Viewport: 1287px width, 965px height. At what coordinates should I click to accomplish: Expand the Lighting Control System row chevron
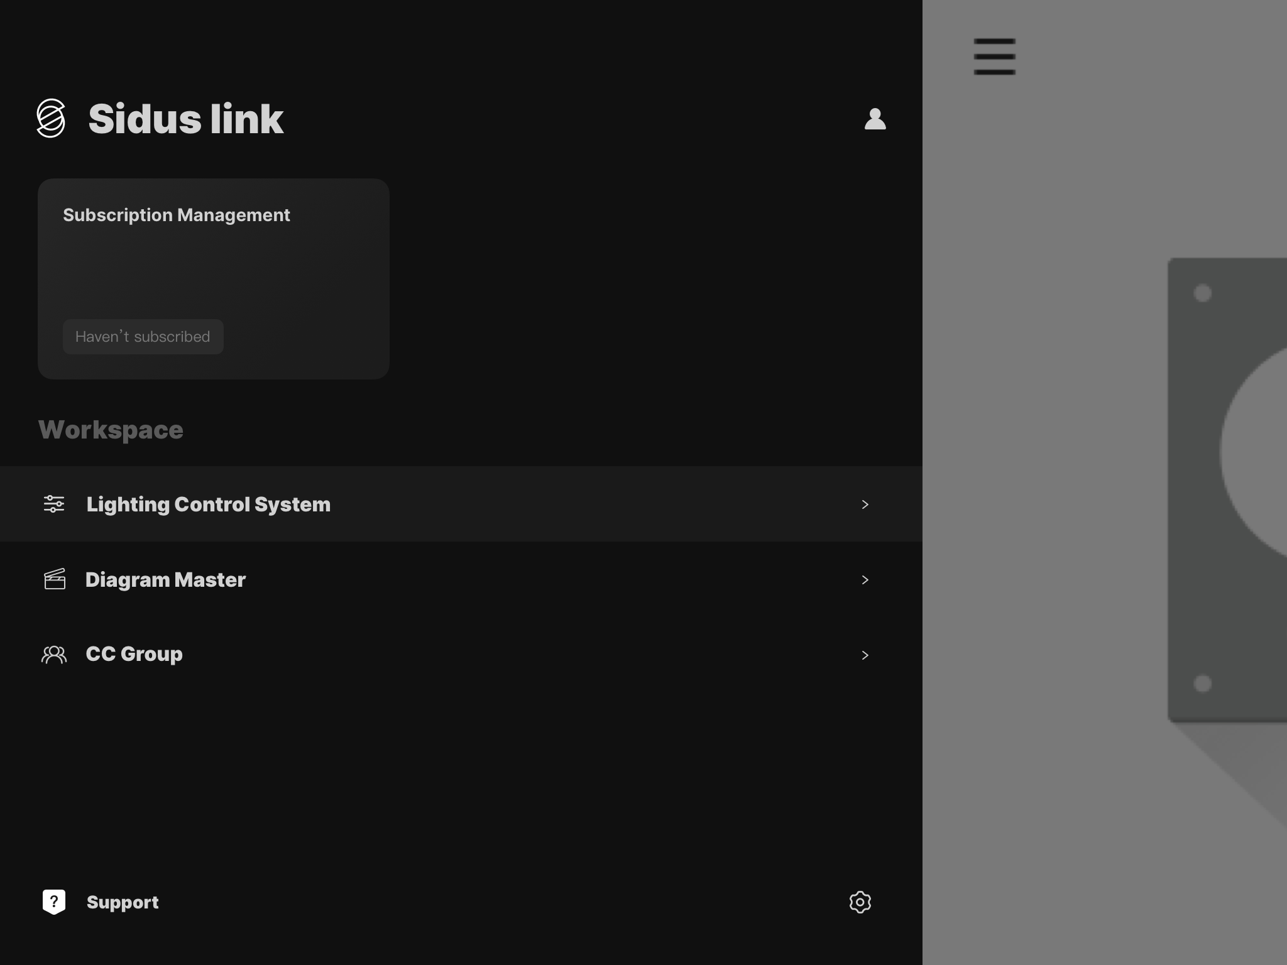866,504
